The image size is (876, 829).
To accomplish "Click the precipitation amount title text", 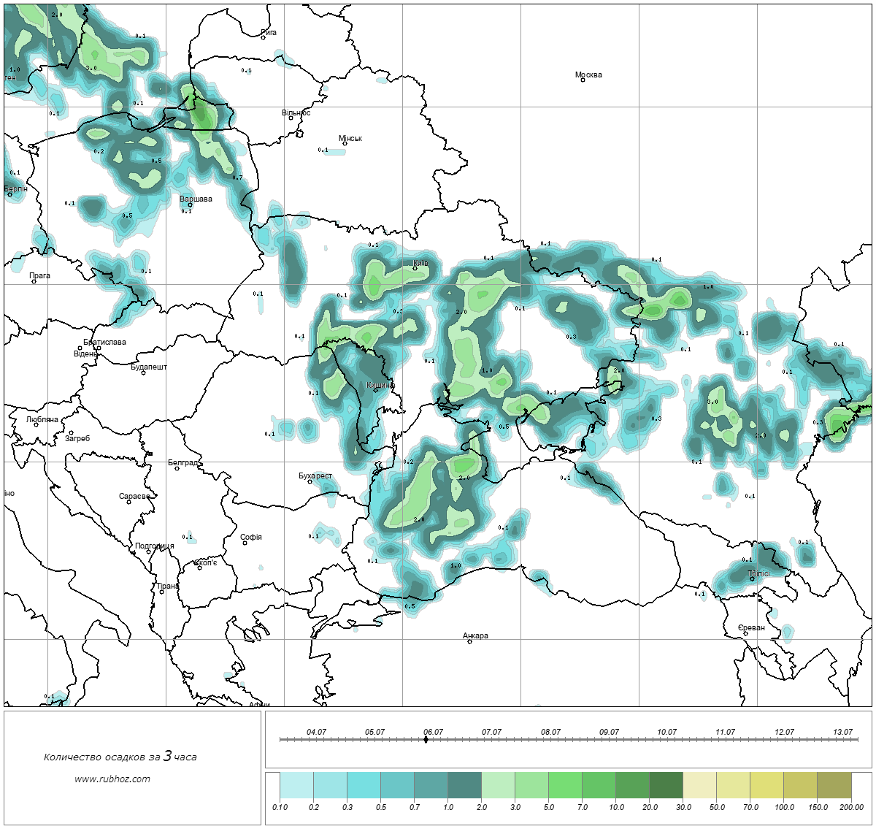I will click(x=120, y=757).
